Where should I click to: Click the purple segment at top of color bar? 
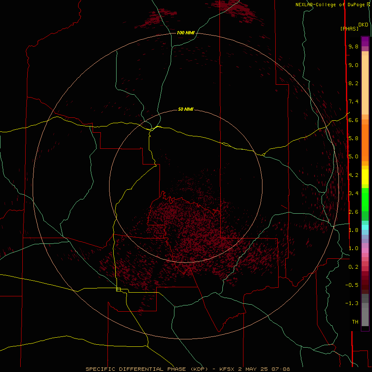coord(365,42)
